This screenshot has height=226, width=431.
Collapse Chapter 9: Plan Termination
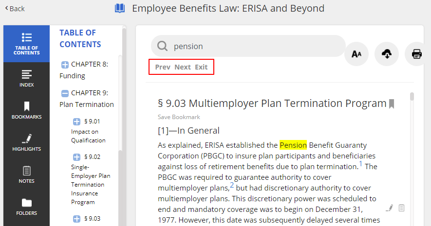tap(65, 93)
